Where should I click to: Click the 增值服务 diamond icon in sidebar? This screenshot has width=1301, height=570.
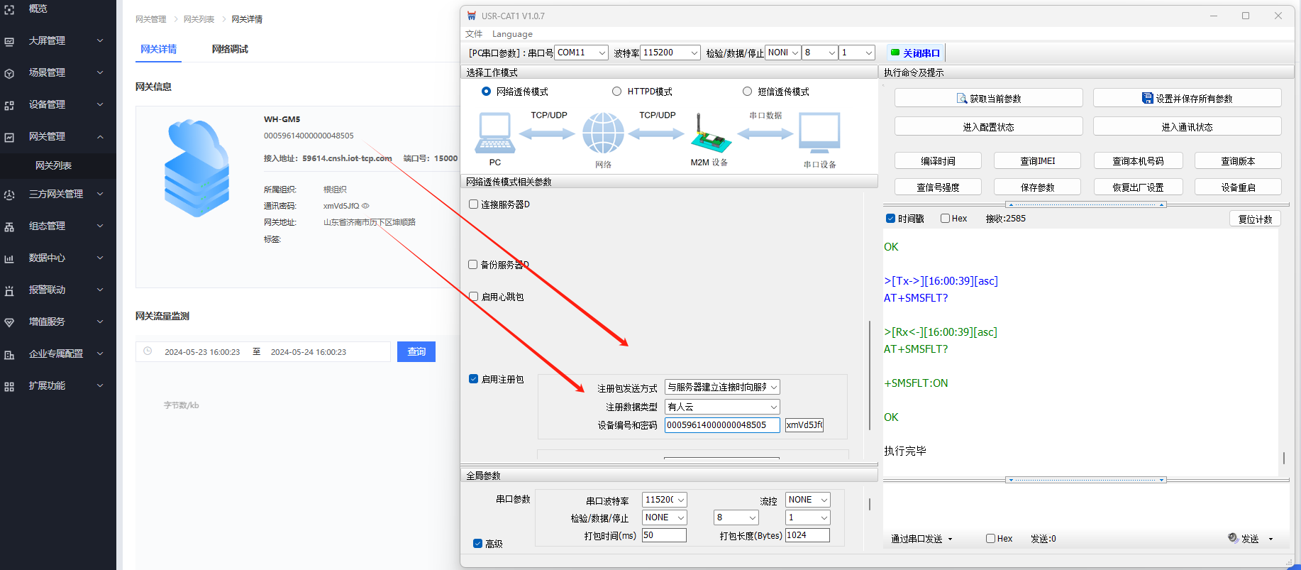[x=9, y=322]
